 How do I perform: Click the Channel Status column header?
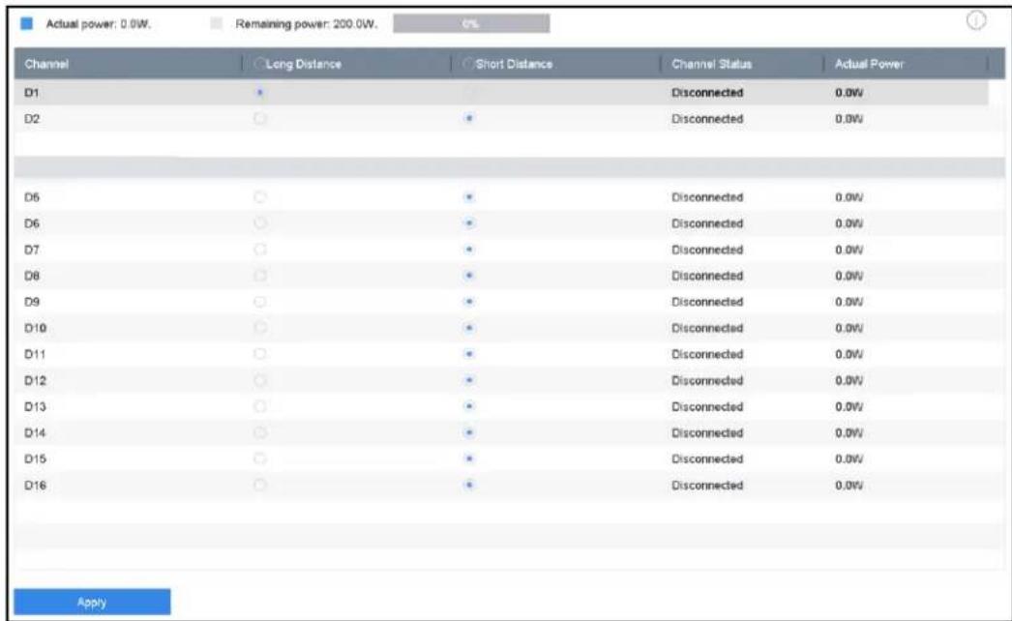(x=711, y=64)
